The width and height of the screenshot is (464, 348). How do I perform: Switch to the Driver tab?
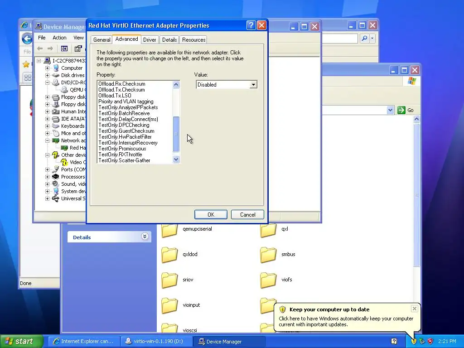click(x=150, y=40)
